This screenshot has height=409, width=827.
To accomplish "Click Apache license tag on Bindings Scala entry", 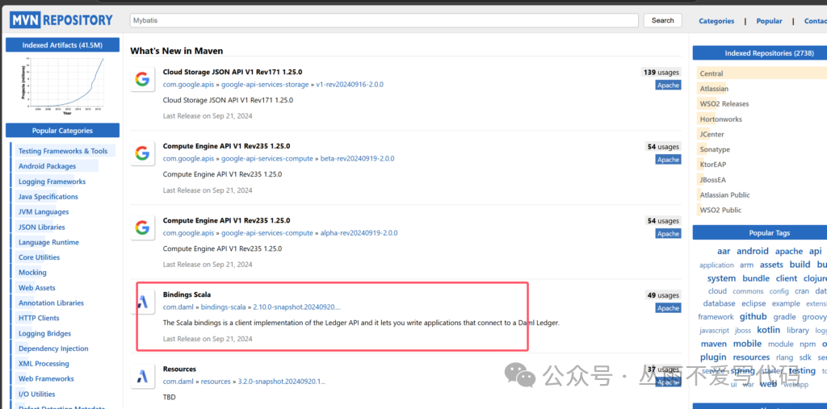I will (668, 308).
